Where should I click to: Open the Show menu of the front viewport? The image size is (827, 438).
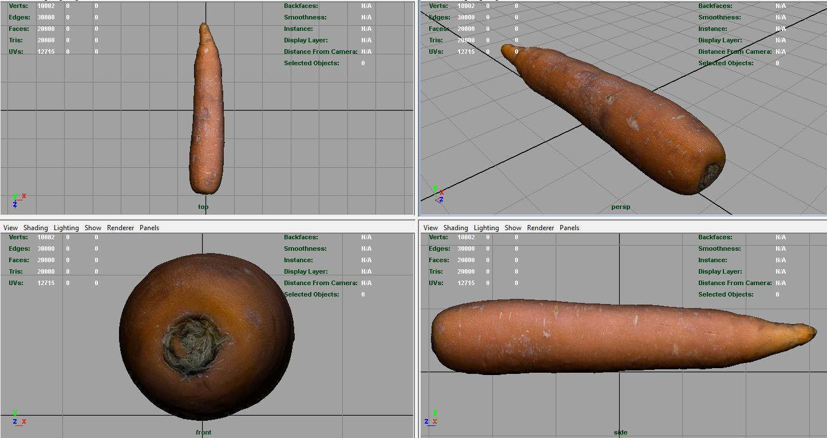click(x=92, y=227)
